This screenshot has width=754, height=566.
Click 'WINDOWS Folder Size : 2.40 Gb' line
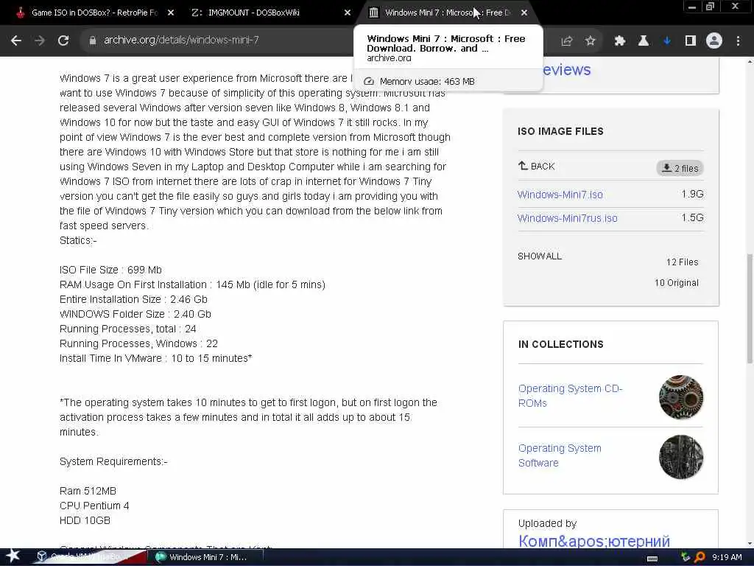135,314
